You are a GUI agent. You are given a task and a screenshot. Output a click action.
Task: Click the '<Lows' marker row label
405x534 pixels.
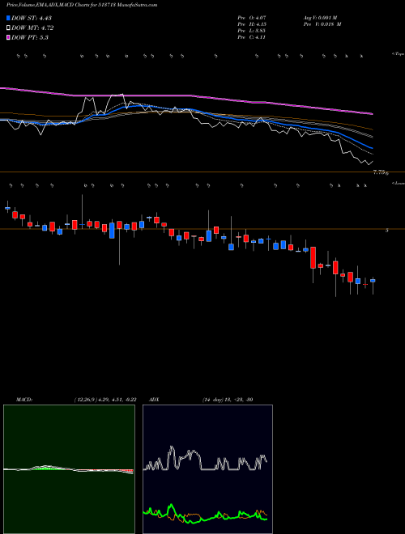(x=398, y=183)
